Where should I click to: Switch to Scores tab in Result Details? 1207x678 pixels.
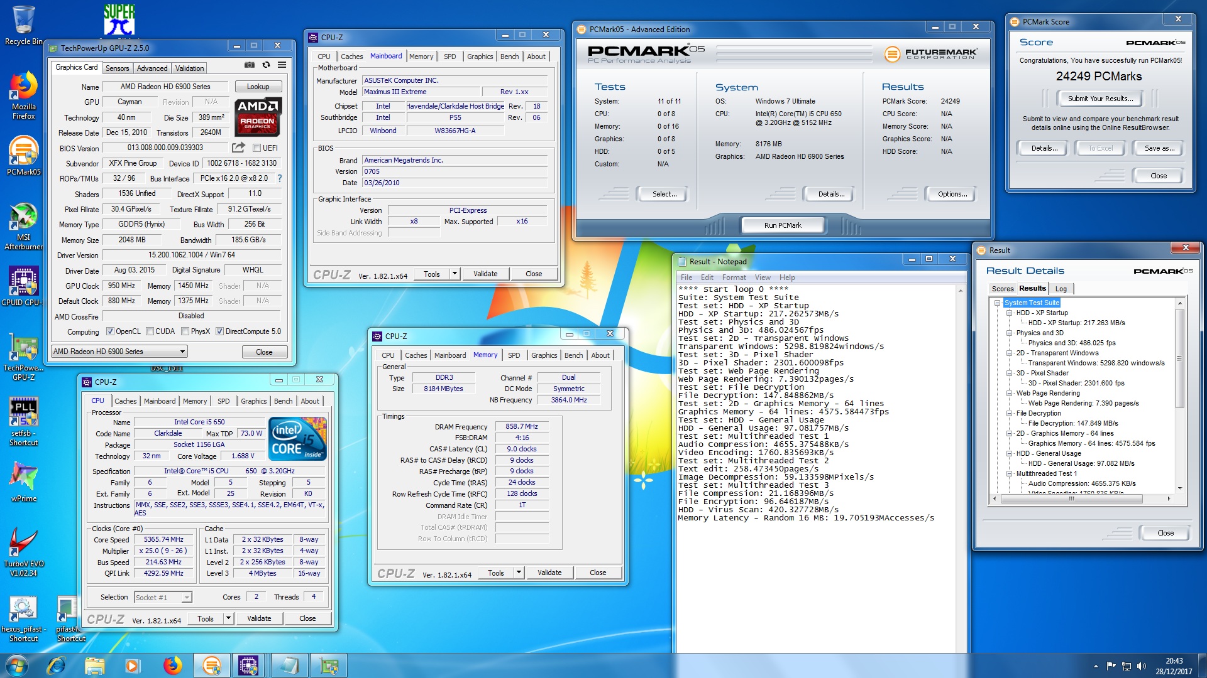(1002, 289)
